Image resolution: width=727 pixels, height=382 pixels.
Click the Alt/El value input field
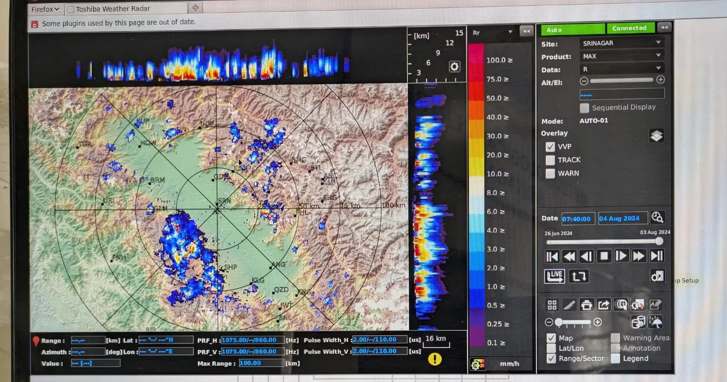click(622, 94)
